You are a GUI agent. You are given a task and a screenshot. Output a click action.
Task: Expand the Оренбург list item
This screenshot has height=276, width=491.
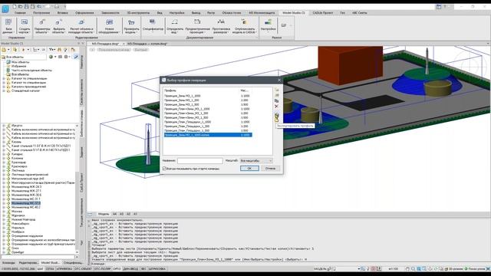(x=4, y=252)
